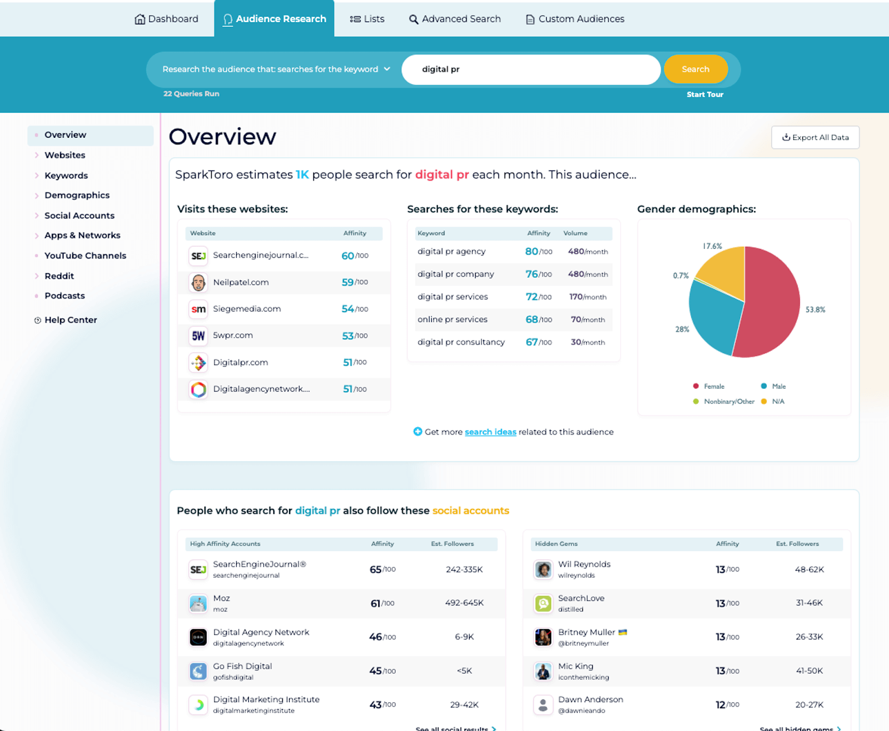Click the digital pr services keyword
The image size is (889, 731).
click(453, 297)
